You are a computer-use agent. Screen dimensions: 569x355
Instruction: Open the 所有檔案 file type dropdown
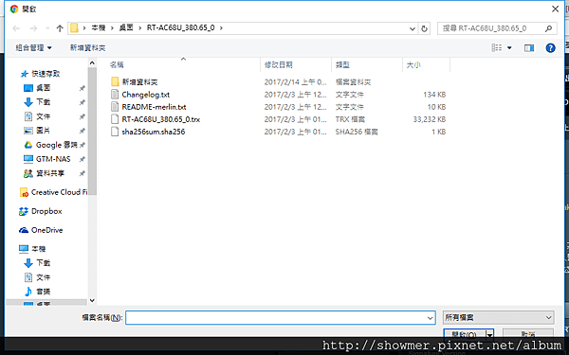[498, 318]
